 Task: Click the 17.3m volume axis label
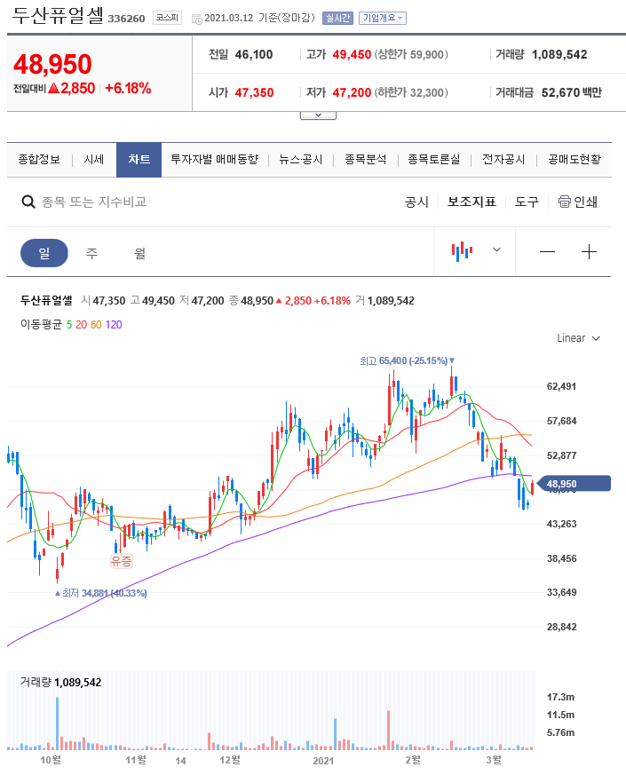click(560, 697)
